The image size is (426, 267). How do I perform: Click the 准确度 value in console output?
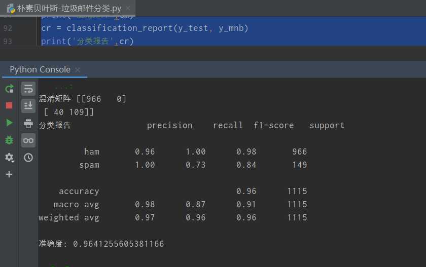(118, 244)
